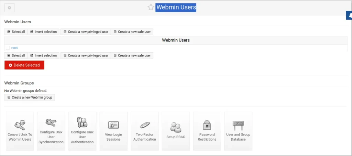Open Two-Factor Authentication tile

(145, 131)
